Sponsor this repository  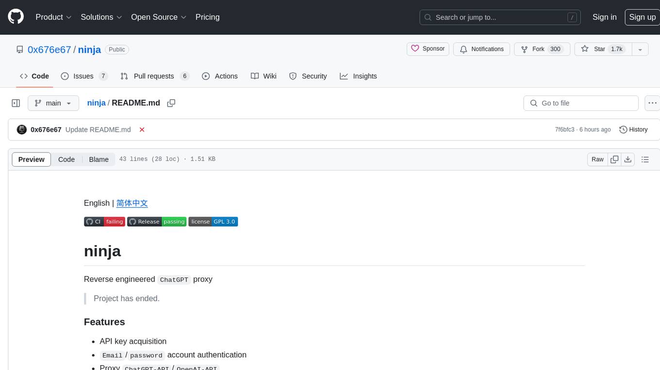428,49
